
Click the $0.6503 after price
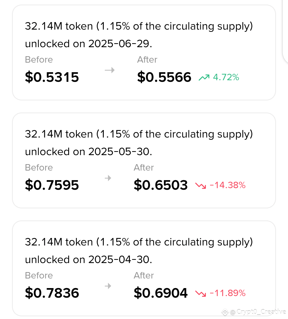pos(161,185)
